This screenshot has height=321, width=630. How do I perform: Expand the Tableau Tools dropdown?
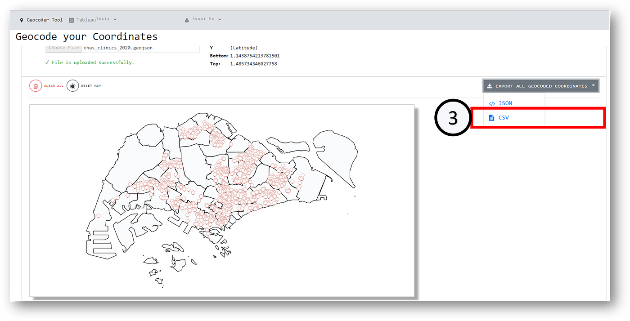[x=115, y=19]
